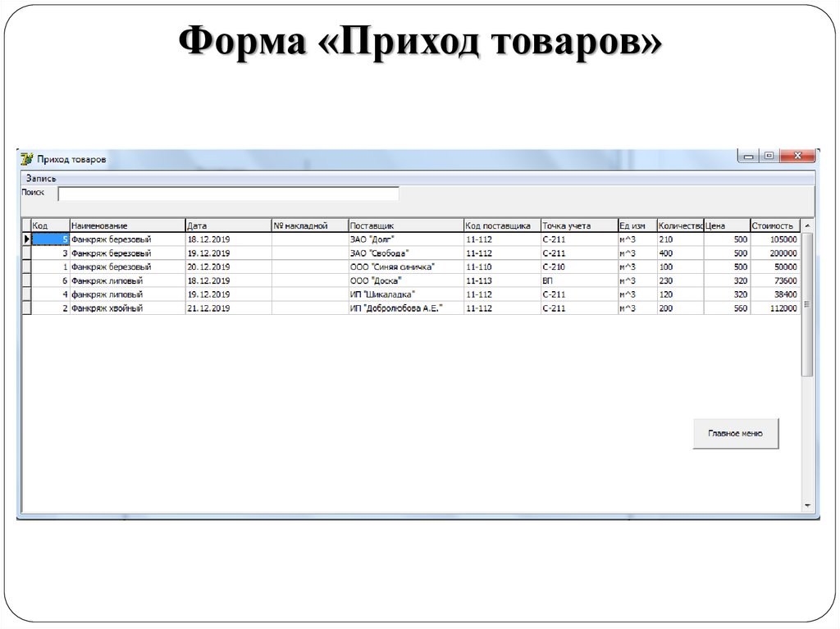Click the Количество column header
Image resolution: width=840 pixels, height=629 pixels.
click(x=680, y=226)
